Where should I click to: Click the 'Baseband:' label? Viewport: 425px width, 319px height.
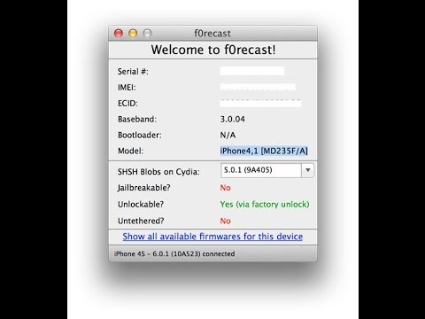(137, 120)
